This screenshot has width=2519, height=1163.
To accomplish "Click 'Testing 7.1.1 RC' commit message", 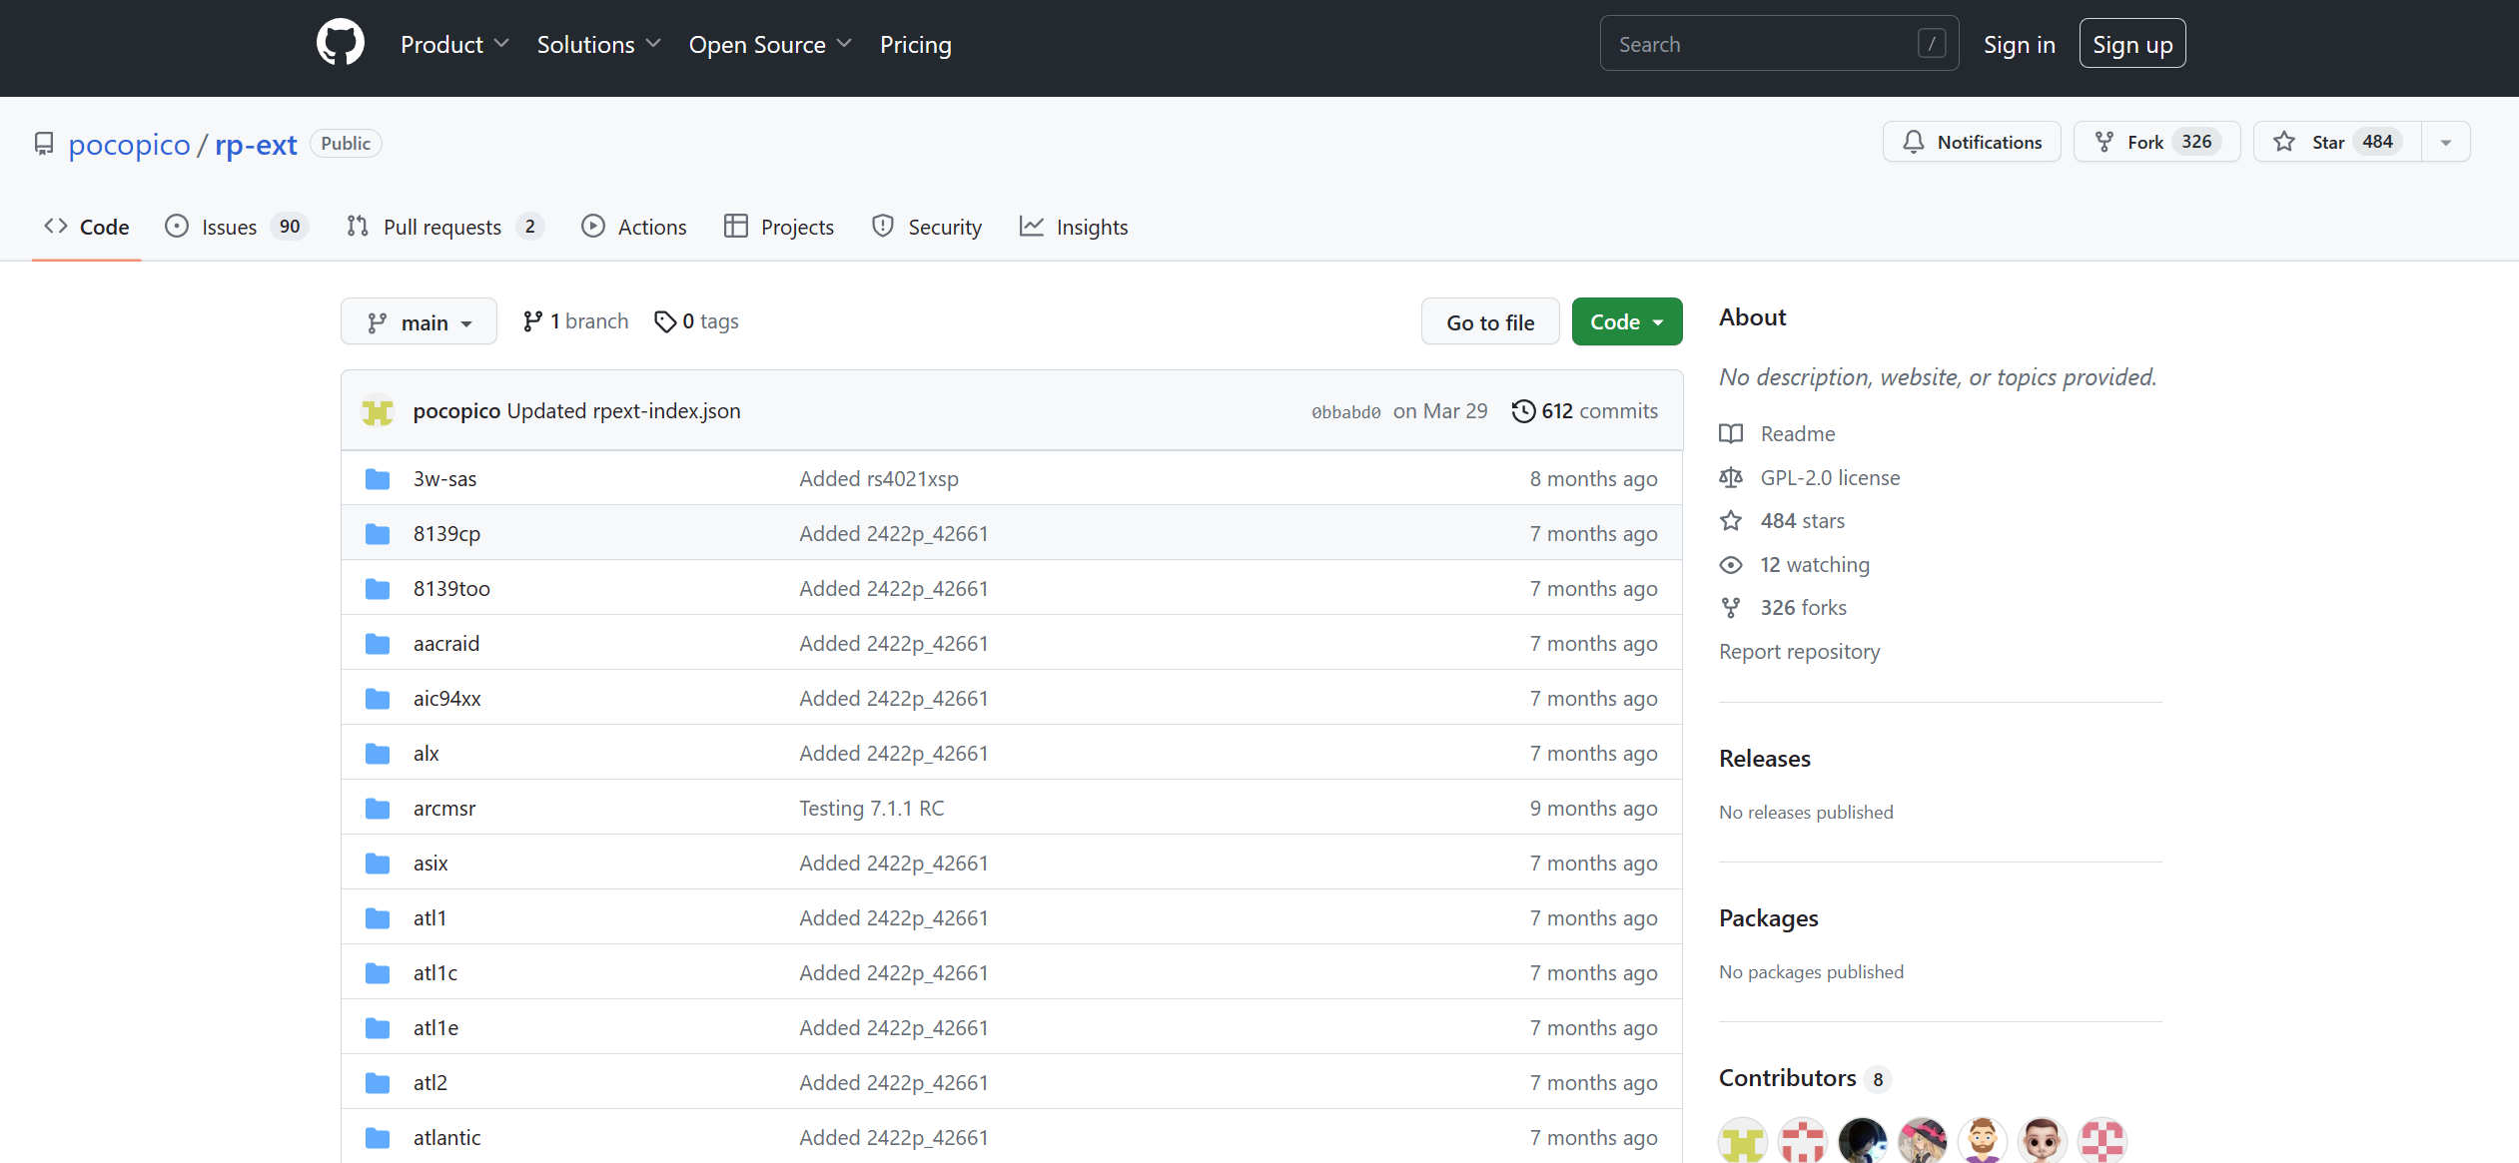I will click(x=872, y=809).
